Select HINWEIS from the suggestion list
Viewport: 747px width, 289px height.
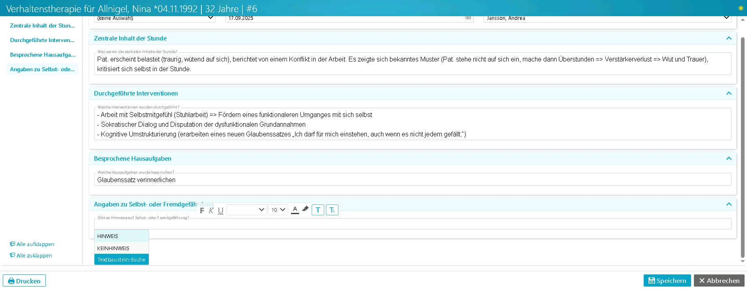click(121, 236)
